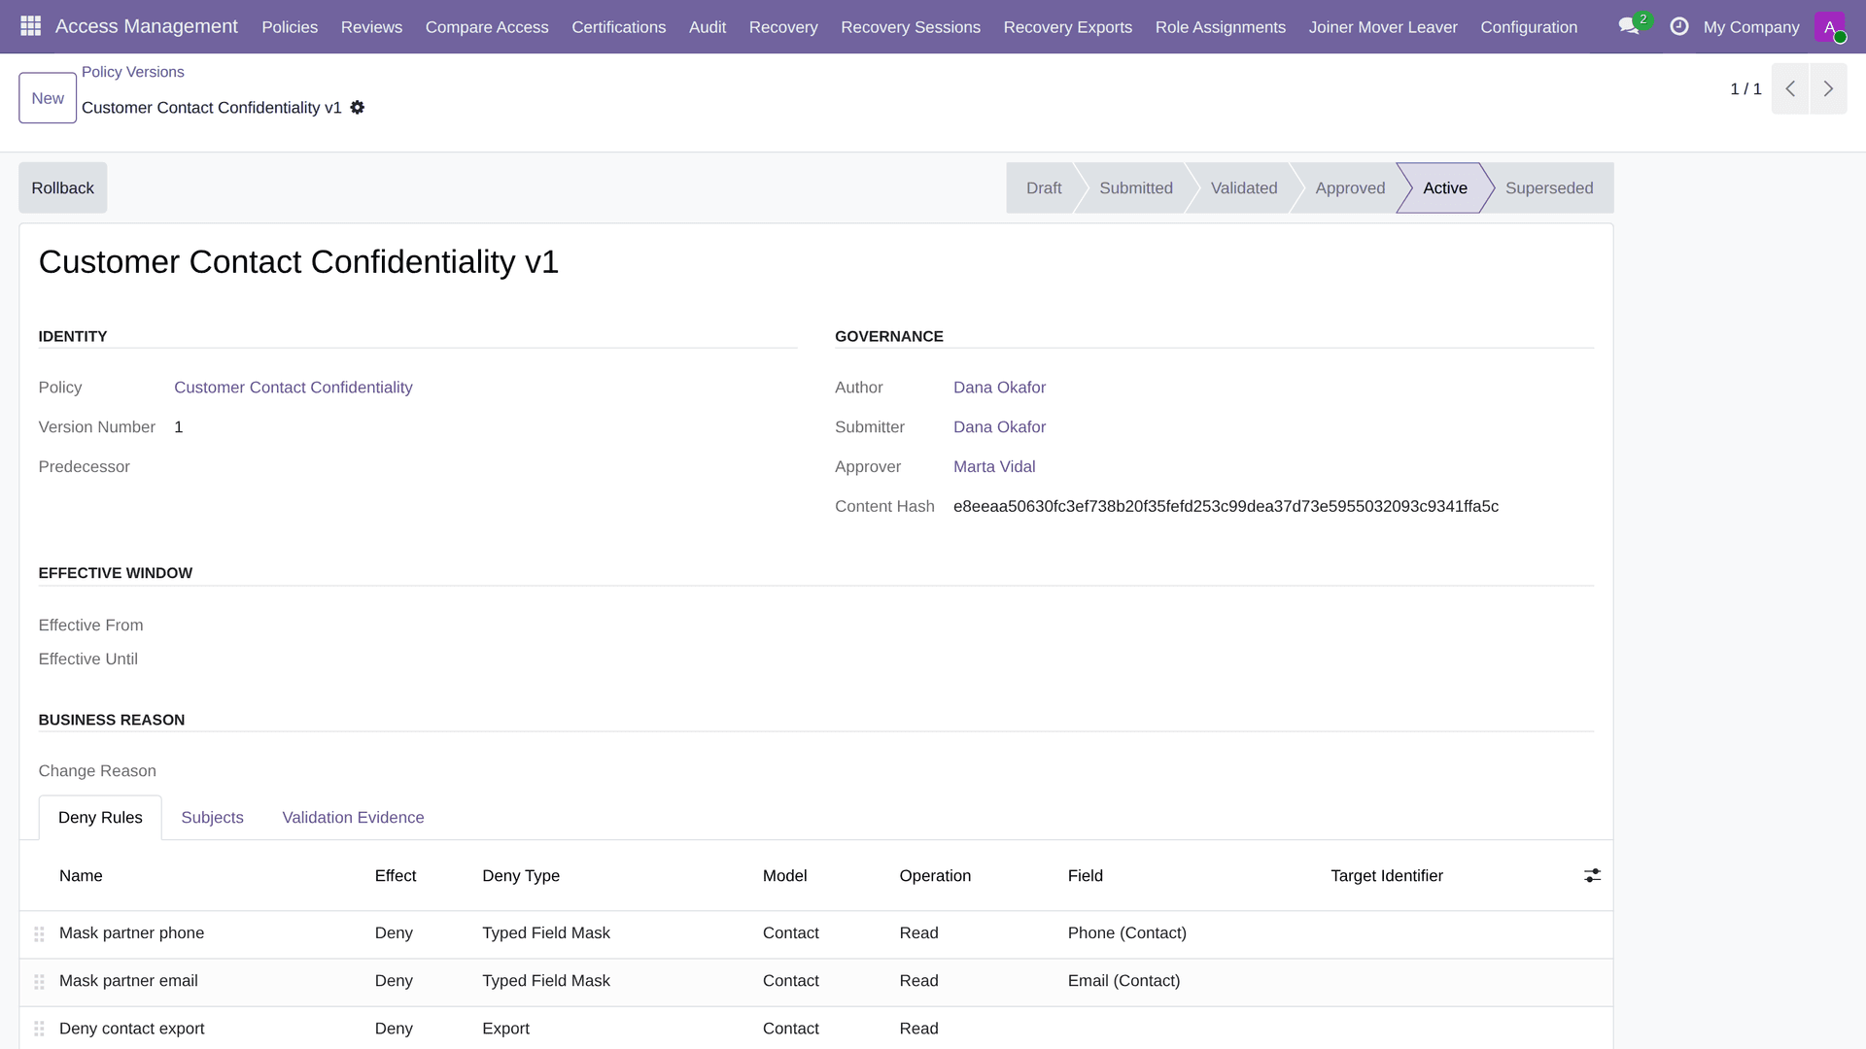This screenshot has width=1866, height=1049.
Task: Open the Audit menu
Action: [708, 27]
